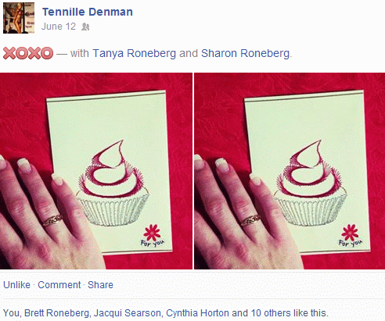
Task: Share this post
Action: 100,285
